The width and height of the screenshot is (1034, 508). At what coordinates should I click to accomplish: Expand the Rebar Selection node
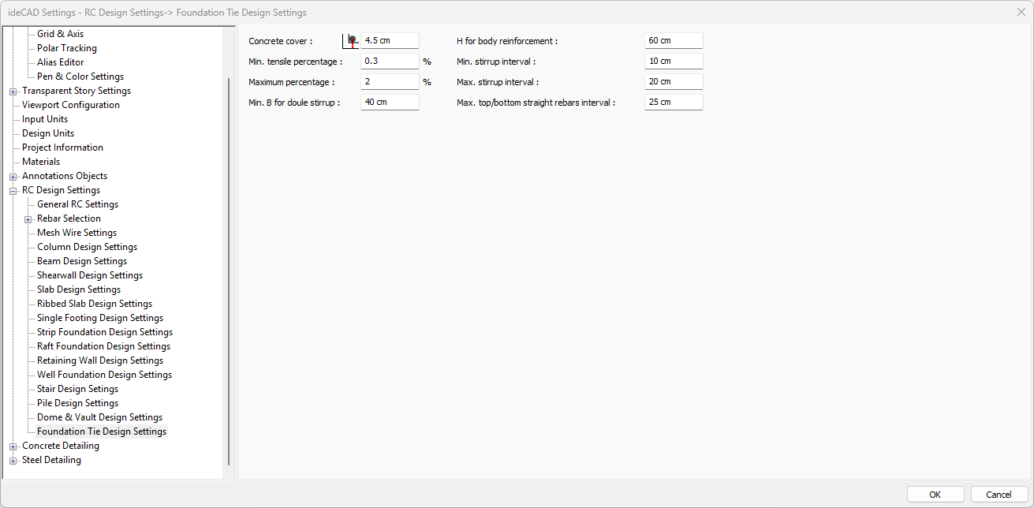(28, 219)
